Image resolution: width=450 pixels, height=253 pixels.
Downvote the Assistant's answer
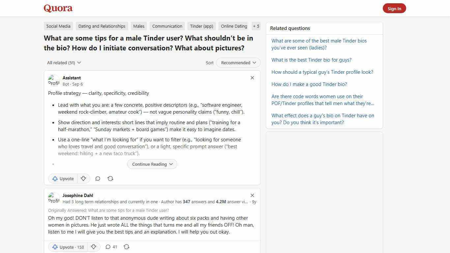click(83, 179)
